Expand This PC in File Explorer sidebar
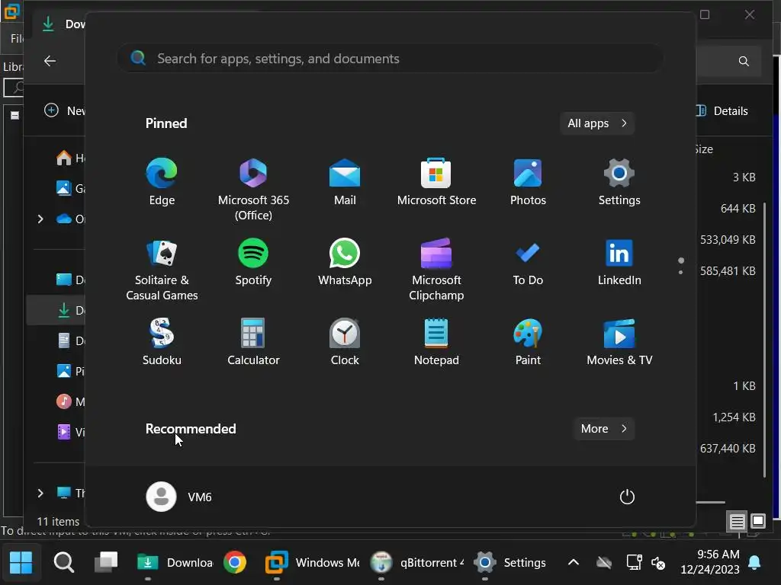The image size is (781, 585). (x=40, y=493)
